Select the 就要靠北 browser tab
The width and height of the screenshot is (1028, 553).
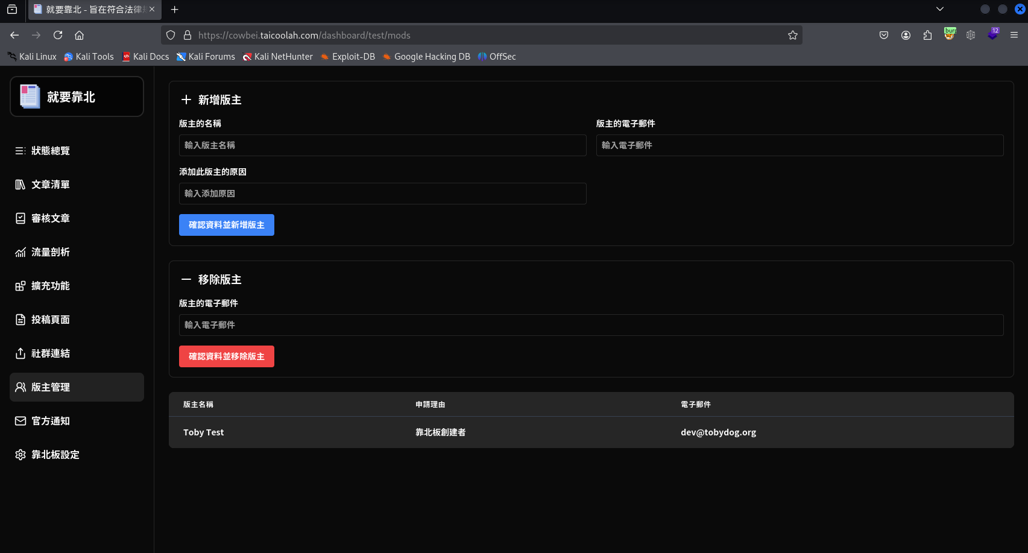pos(95,10)
